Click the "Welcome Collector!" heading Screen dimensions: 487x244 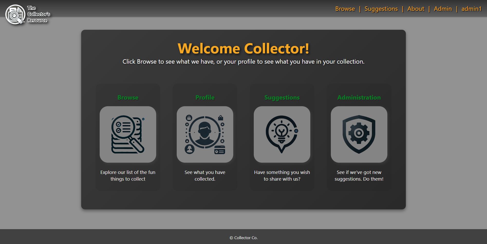pos(243,48)
